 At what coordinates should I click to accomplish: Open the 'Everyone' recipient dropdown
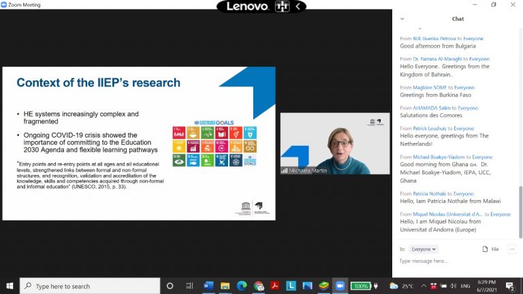click(424, 249)
